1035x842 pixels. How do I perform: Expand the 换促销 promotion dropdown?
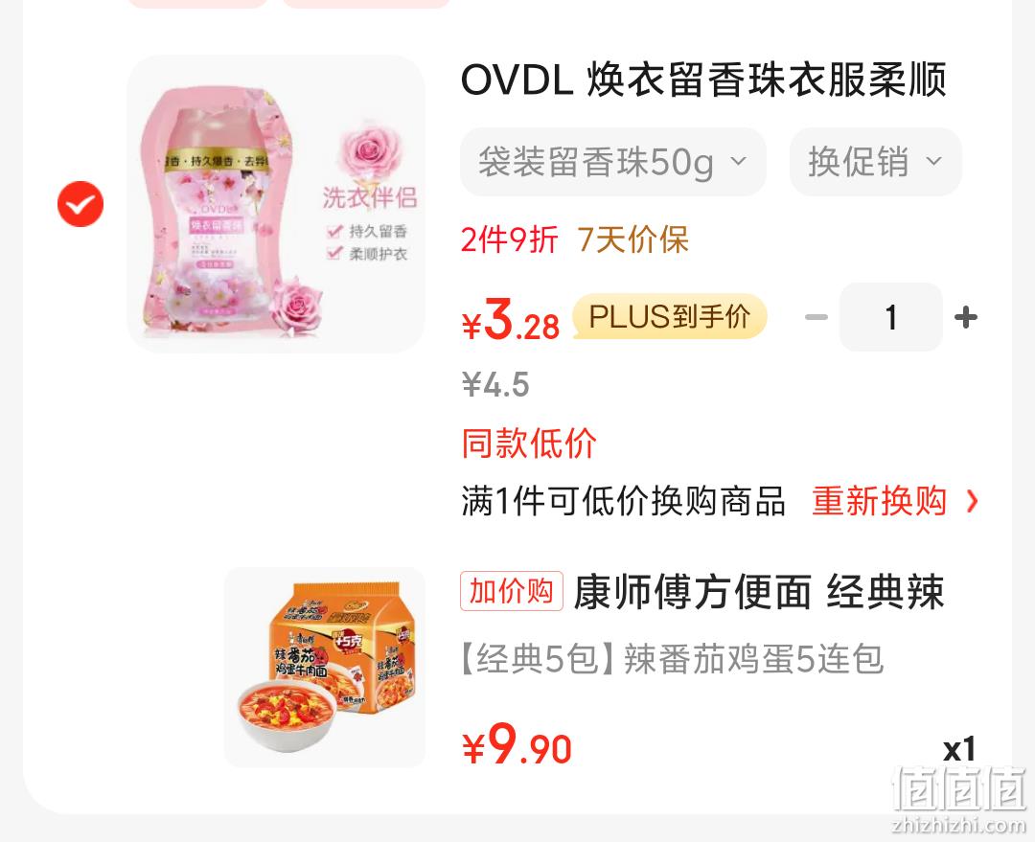(x=875, y=162)
